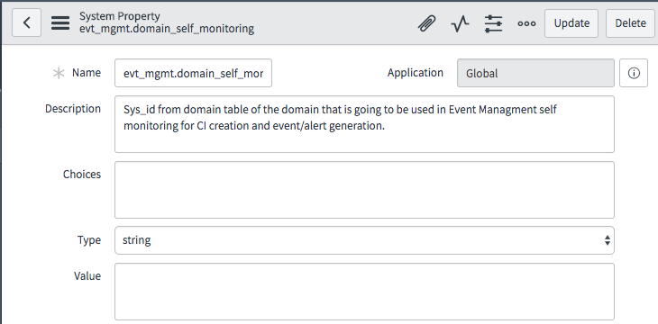Click the Update button

571,23
